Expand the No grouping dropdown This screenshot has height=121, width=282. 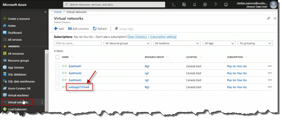(255, 43)
